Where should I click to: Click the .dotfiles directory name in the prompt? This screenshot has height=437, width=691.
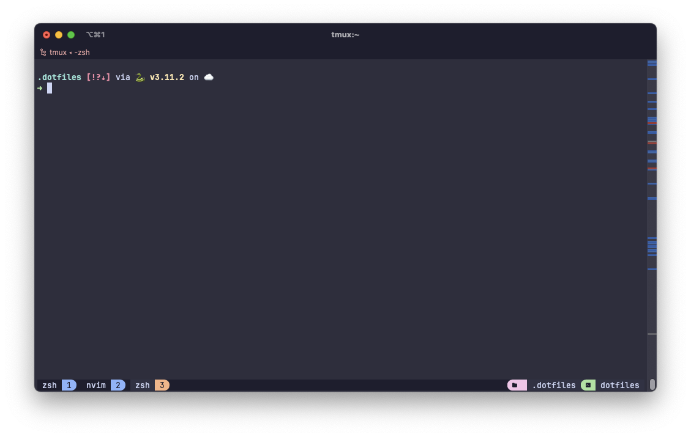59,77
